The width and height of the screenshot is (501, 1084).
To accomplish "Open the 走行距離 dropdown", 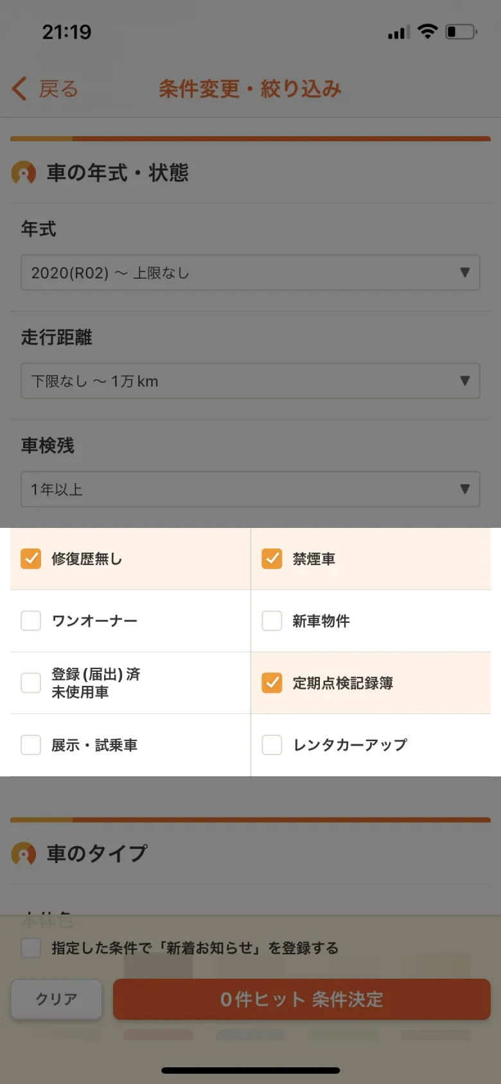I will tap(250, 381).
